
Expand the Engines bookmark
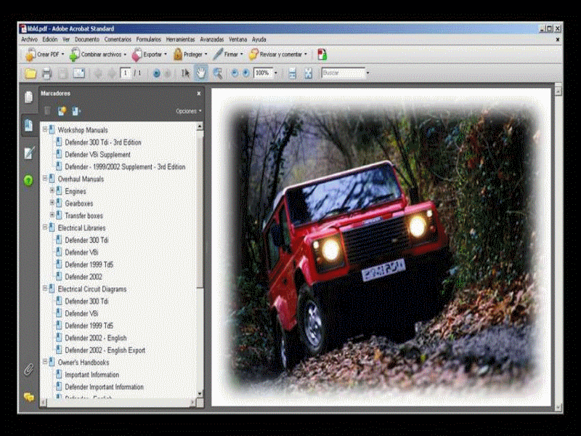point(52,190)
